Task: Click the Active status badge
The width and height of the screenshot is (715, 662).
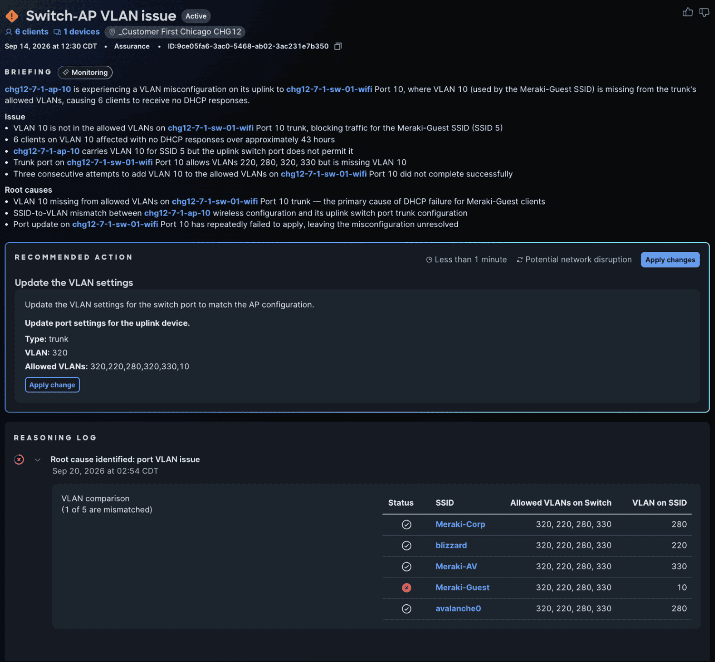Action: click(x=196, y=16)
